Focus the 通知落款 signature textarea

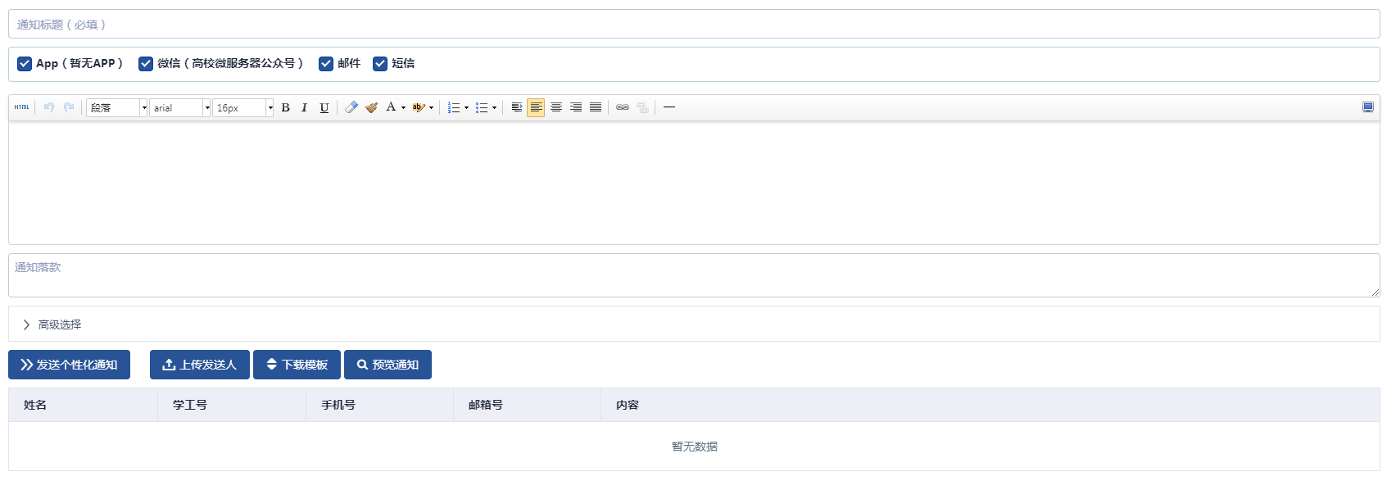694,275
